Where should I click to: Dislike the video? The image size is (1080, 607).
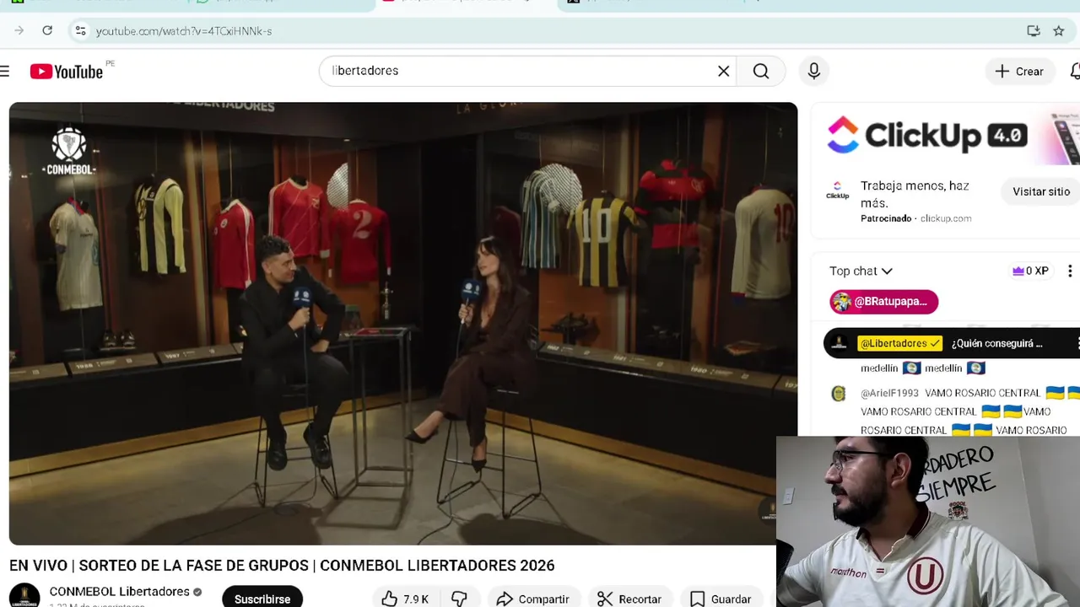(x=459, y=599)
